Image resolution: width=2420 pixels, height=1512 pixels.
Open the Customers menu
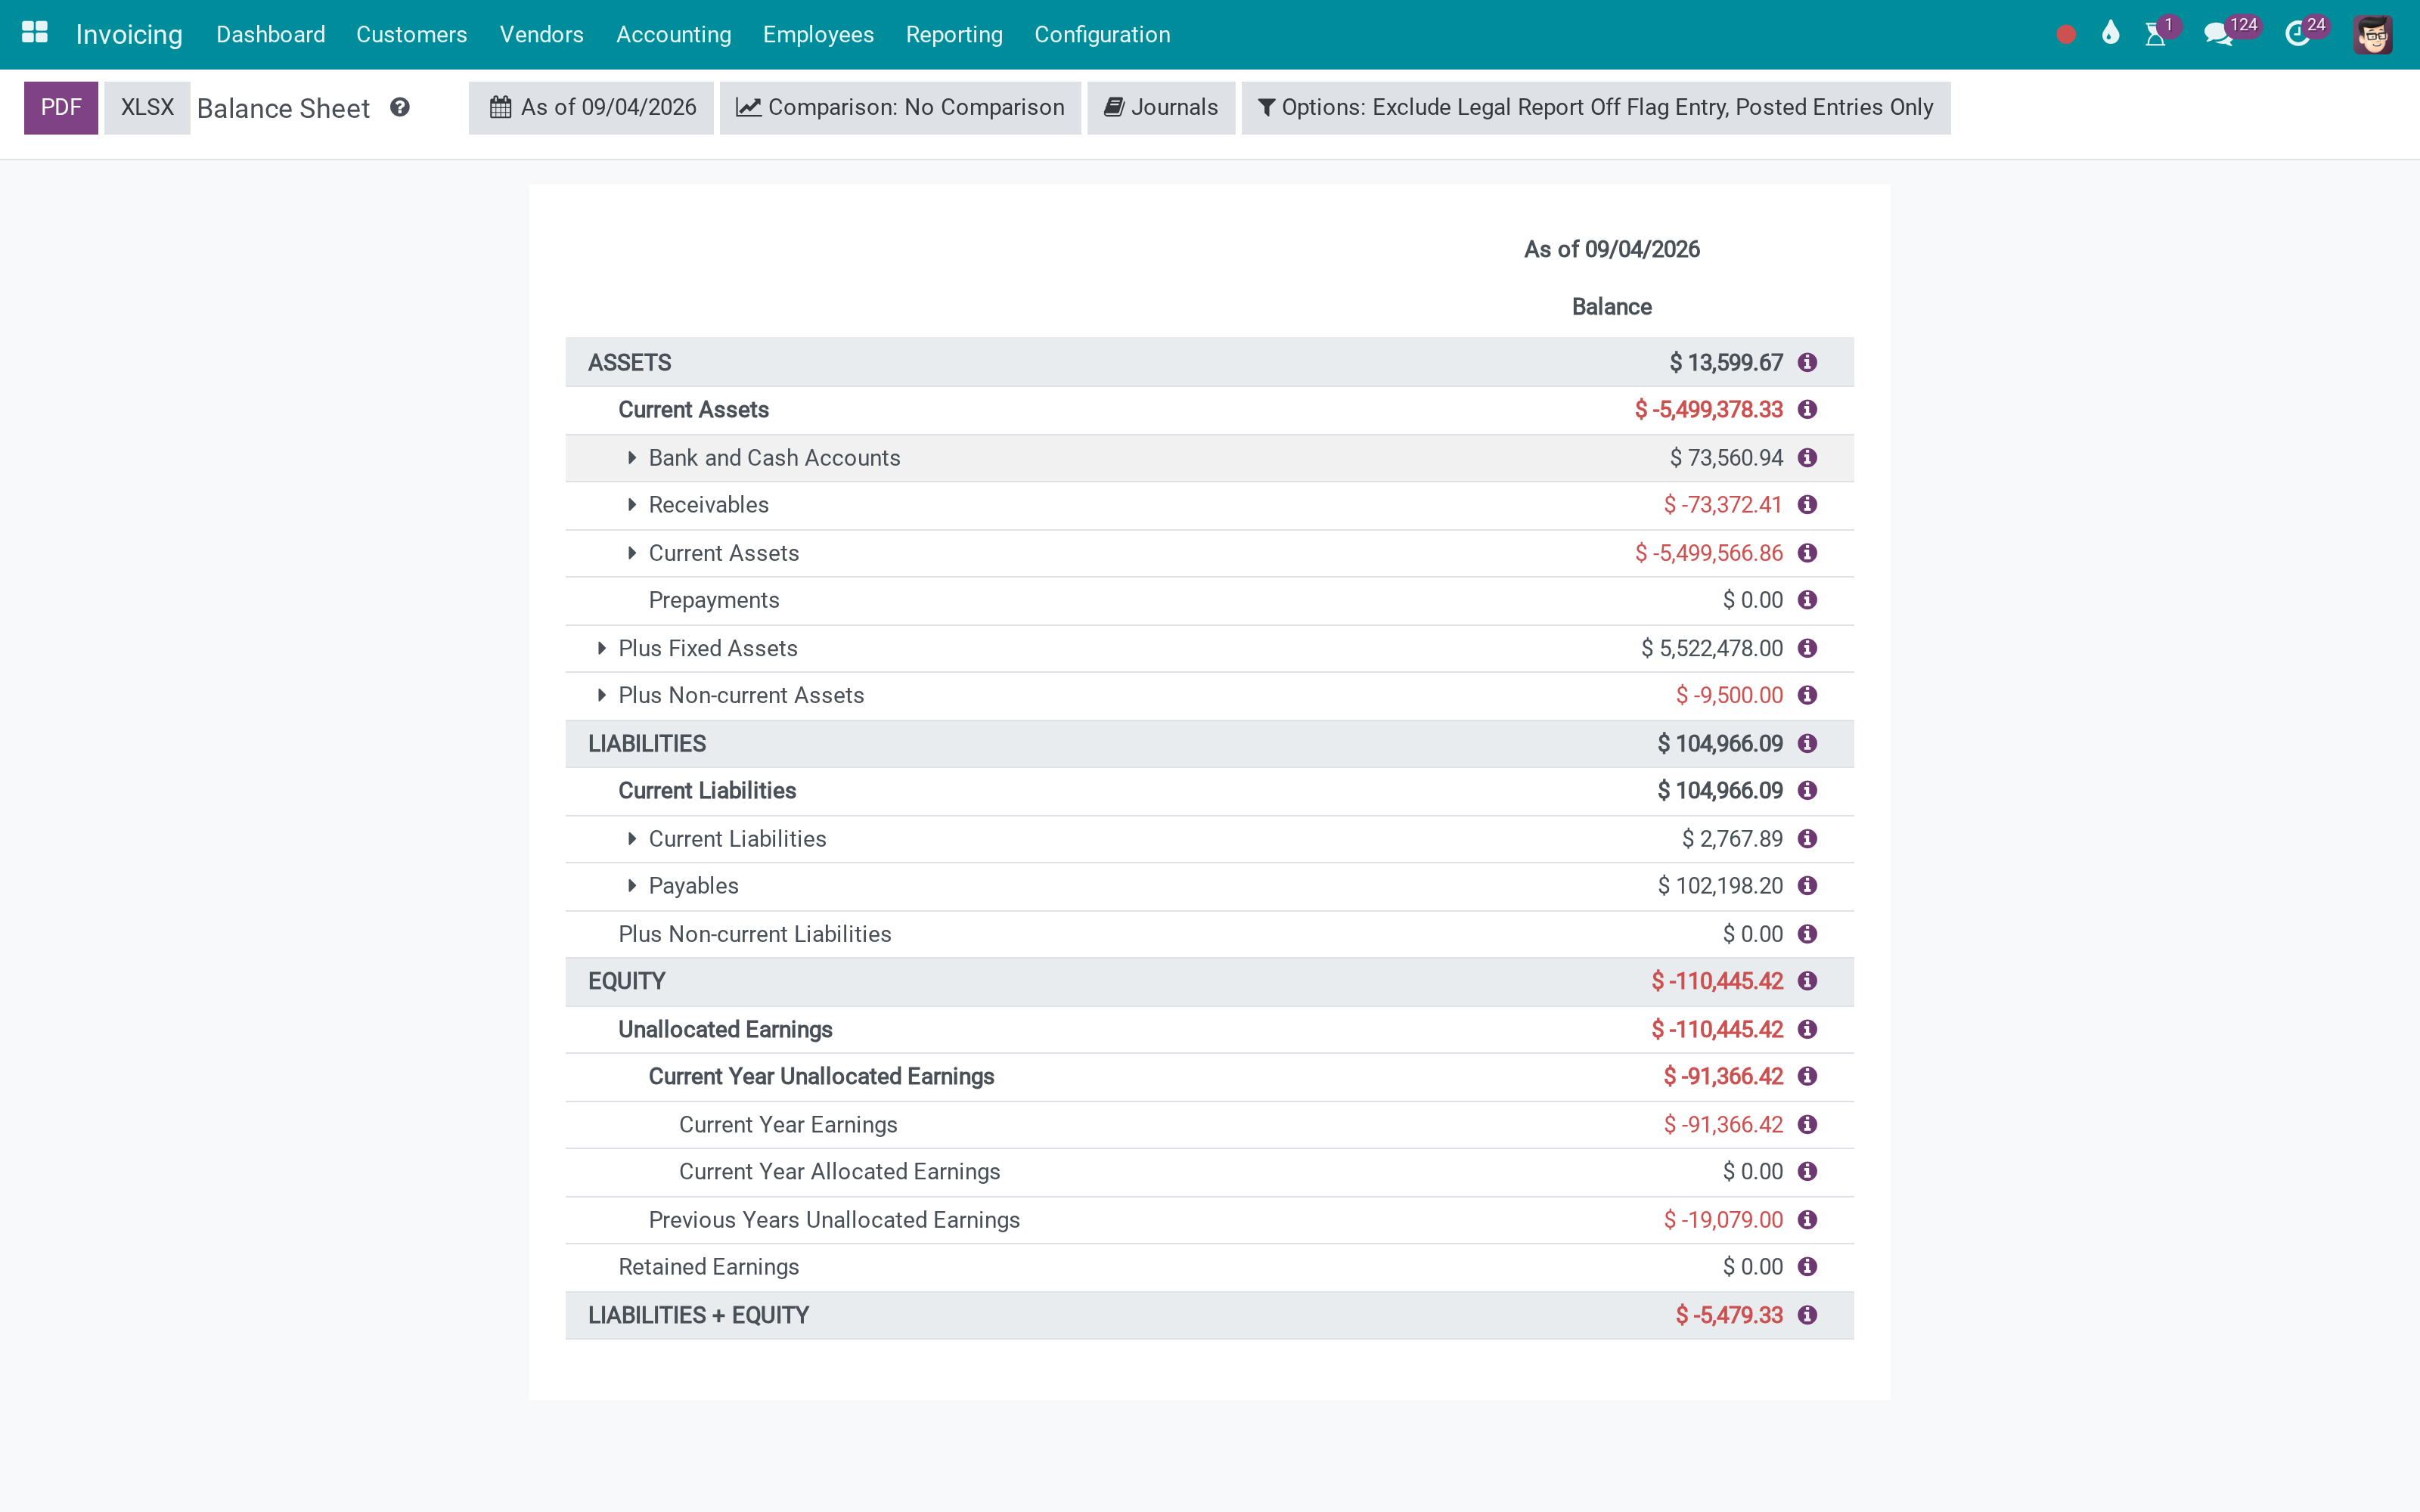tap(411, 34)
